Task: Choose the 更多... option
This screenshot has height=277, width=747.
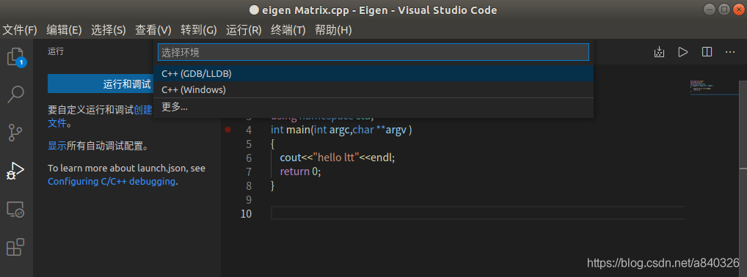Action: tap(373, 107)
